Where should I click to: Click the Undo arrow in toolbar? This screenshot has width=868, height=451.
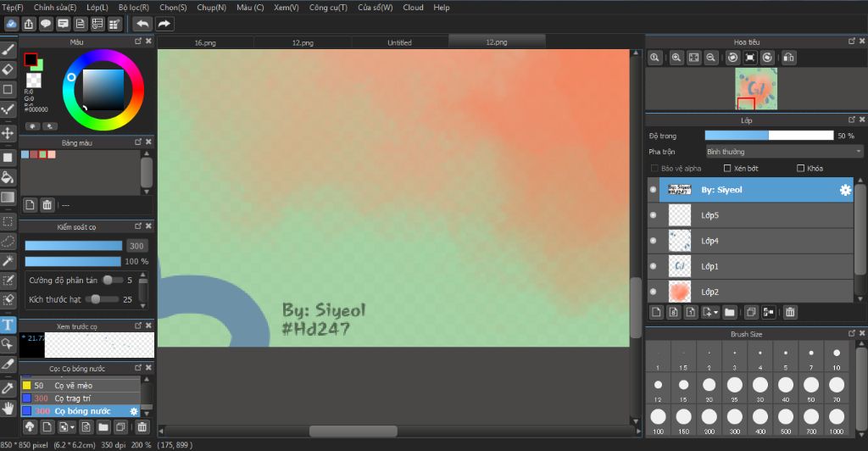point(142,24)
